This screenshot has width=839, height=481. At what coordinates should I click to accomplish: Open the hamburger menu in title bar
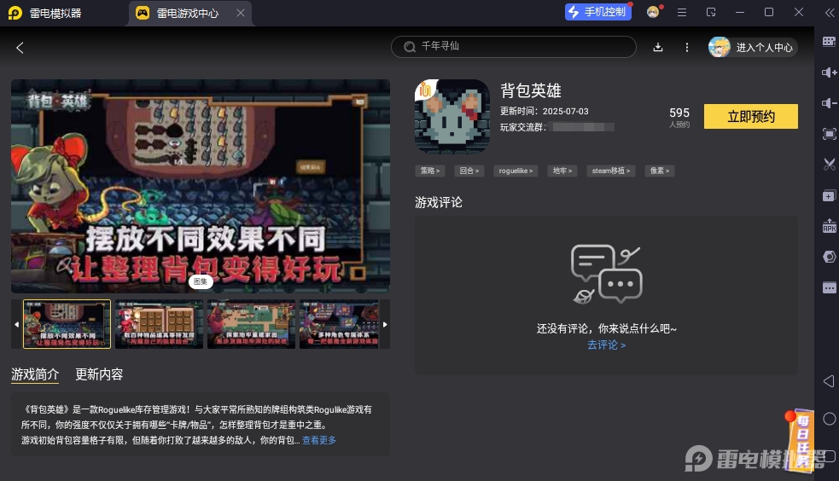click(682, 12)
